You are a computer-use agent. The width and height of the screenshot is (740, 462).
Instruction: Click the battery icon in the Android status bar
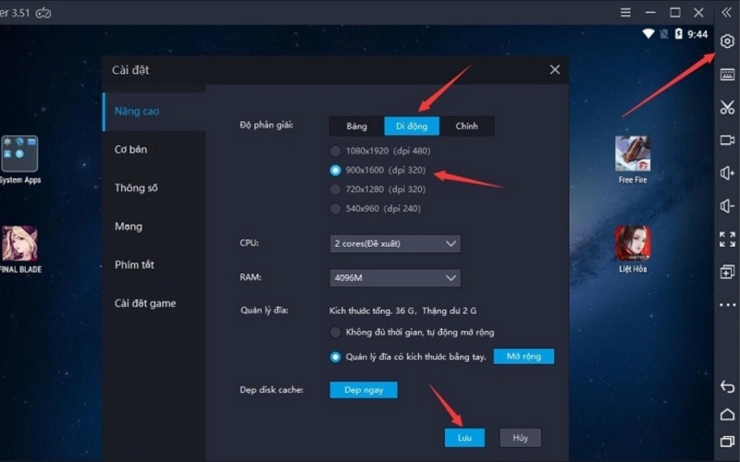pyautogui.click(x=679, y=34)
